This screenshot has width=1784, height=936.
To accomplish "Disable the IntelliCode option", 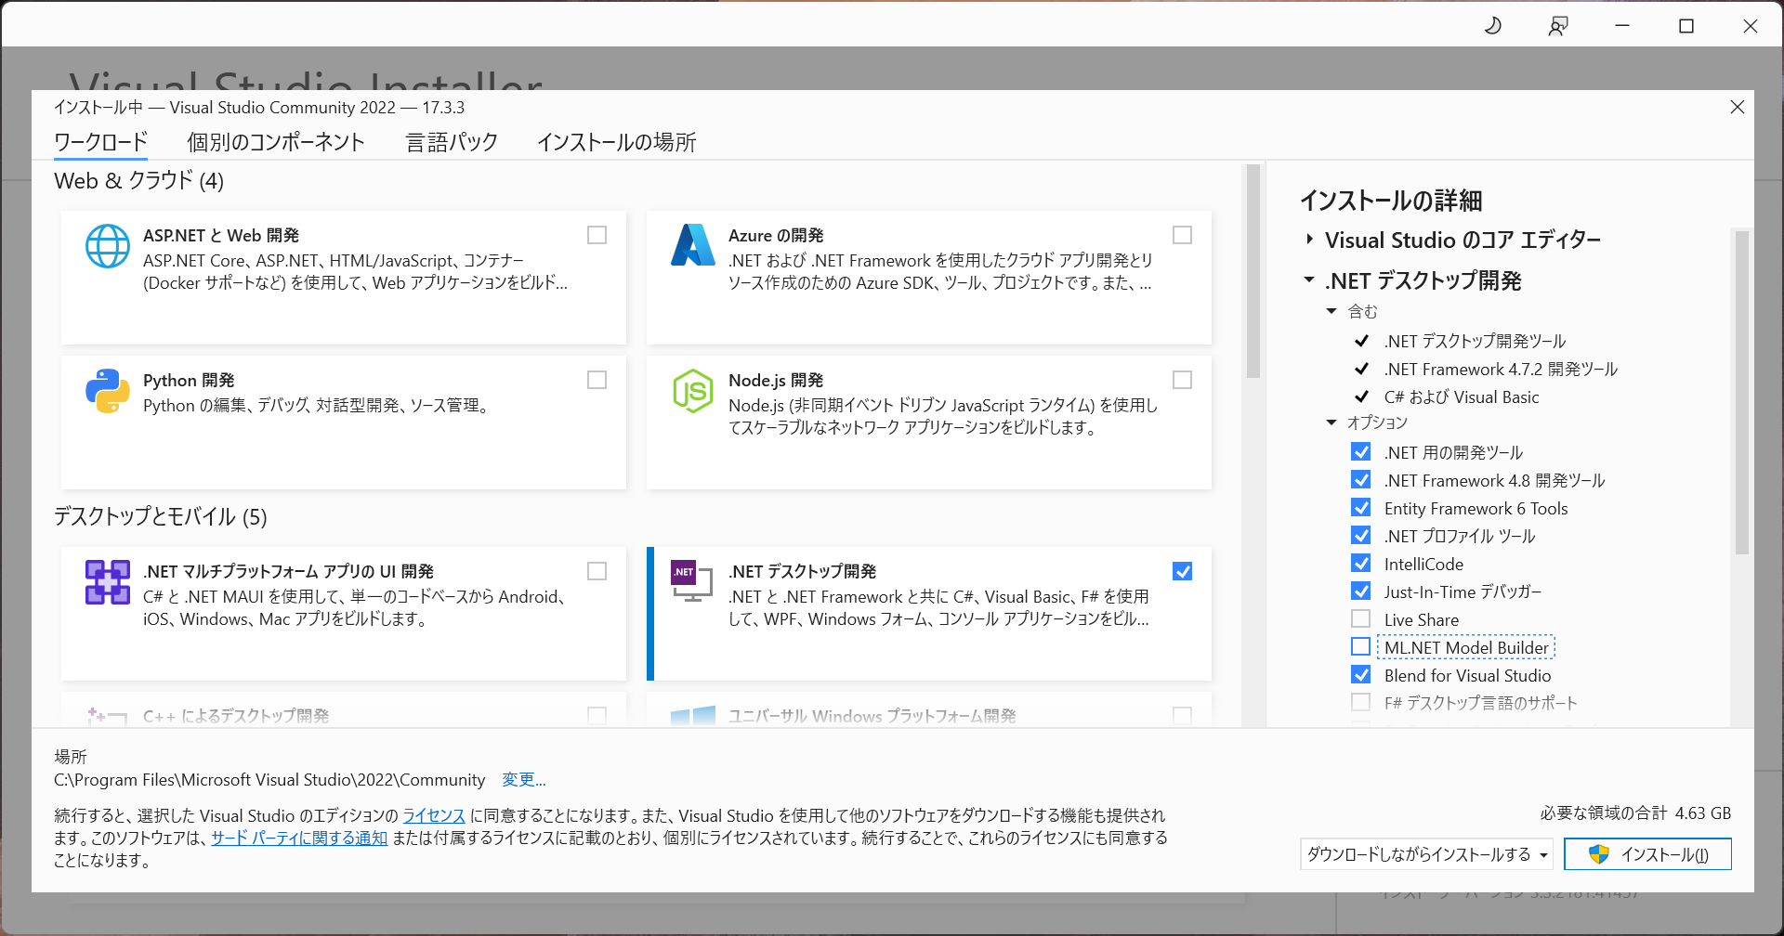I will click(1361, 563).
